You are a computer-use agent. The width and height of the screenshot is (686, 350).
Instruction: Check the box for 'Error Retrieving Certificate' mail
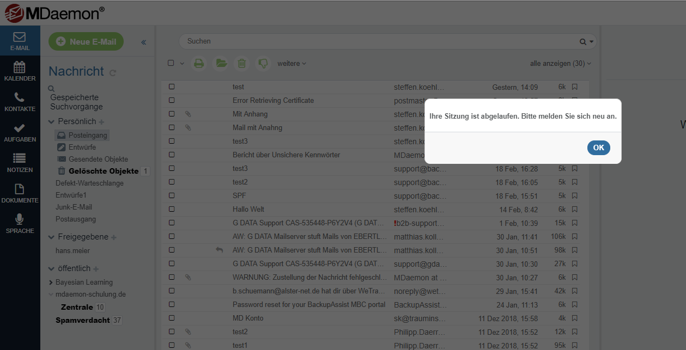point(172,101)
